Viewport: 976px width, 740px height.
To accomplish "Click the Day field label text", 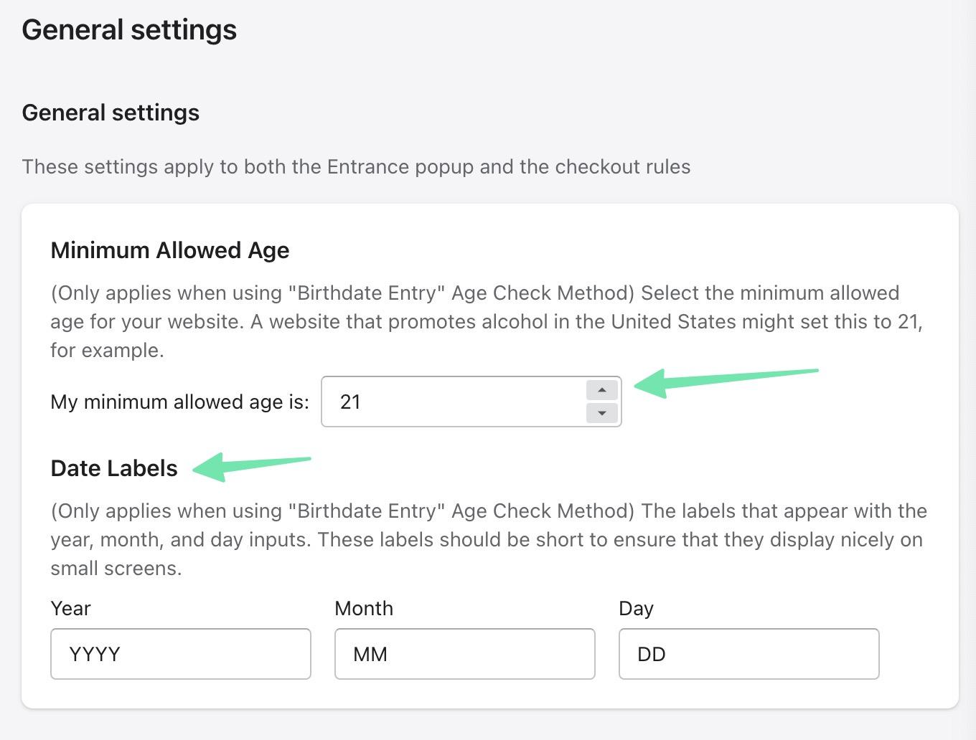I will tap(635, 608).
